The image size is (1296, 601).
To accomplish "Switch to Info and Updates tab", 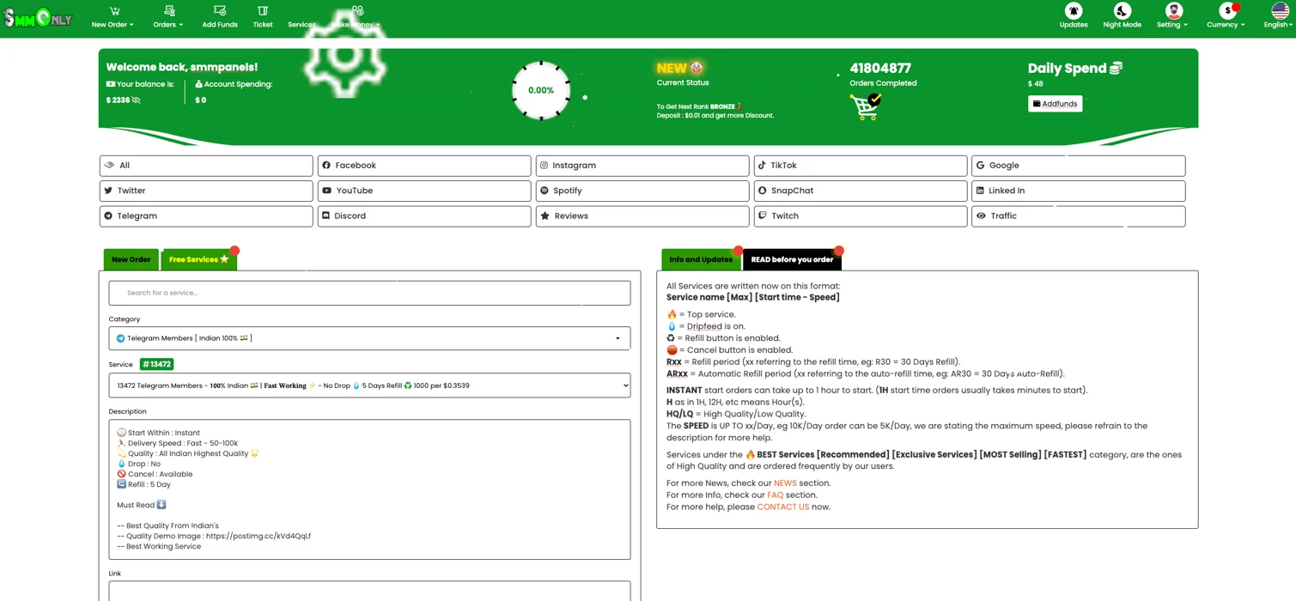I will click(x=700, y=259).
